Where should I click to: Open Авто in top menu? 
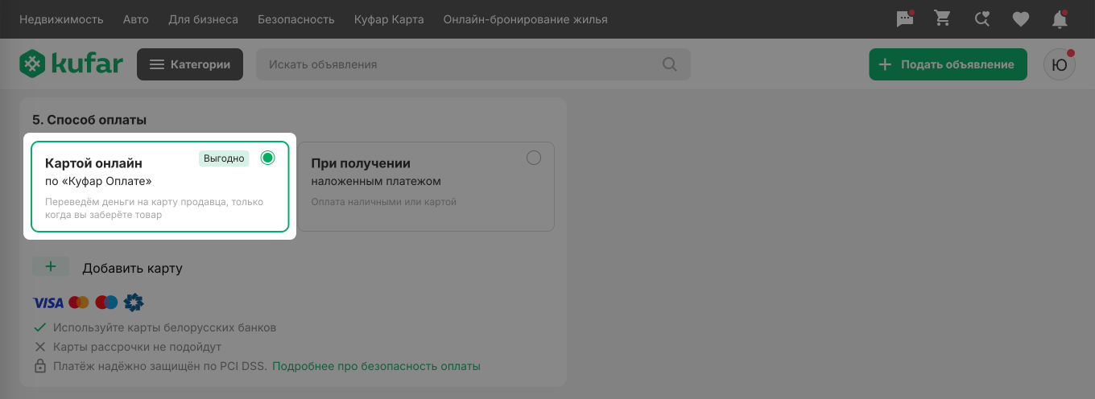coord(136,19)
